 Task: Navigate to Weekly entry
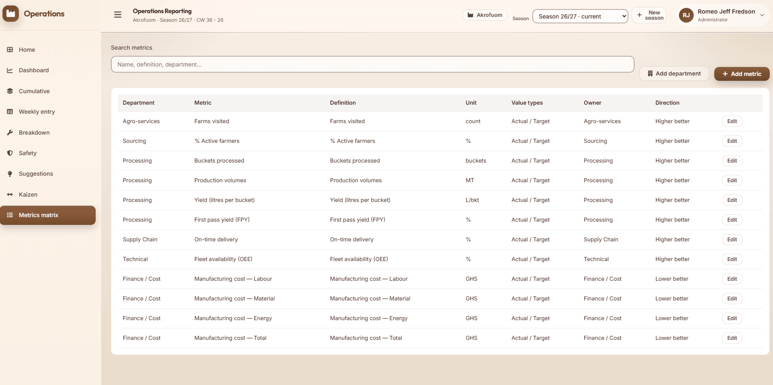click(48, 112)
